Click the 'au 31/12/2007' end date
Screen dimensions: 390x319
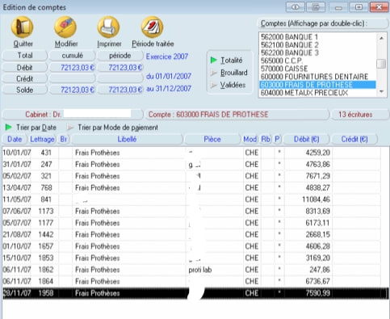169,89
